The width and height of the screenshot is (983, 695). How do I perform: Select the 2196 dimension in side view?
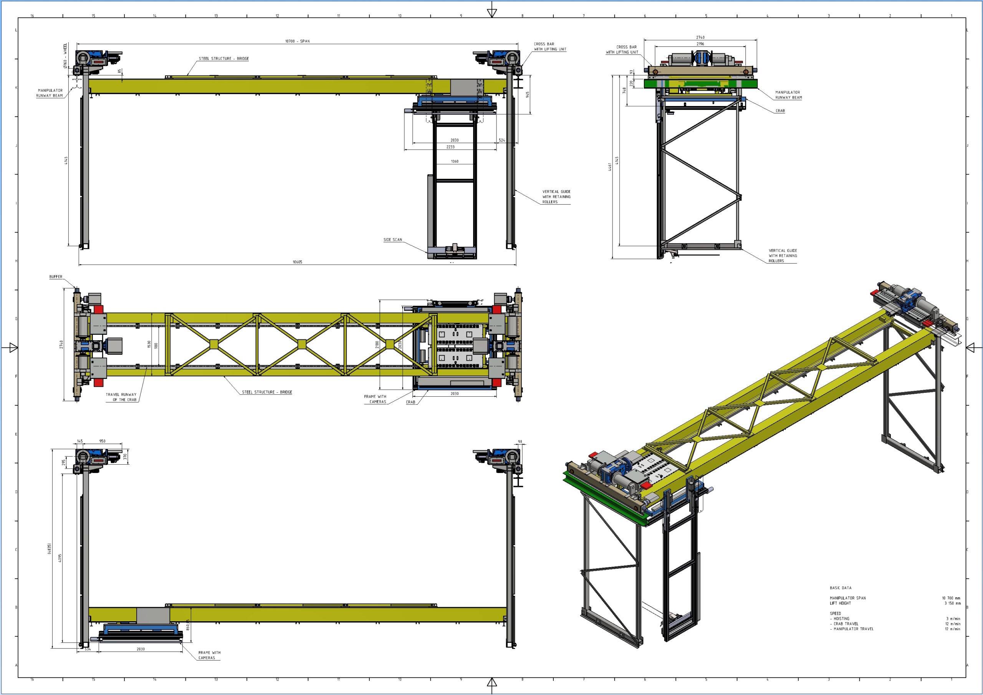[700, 44]
